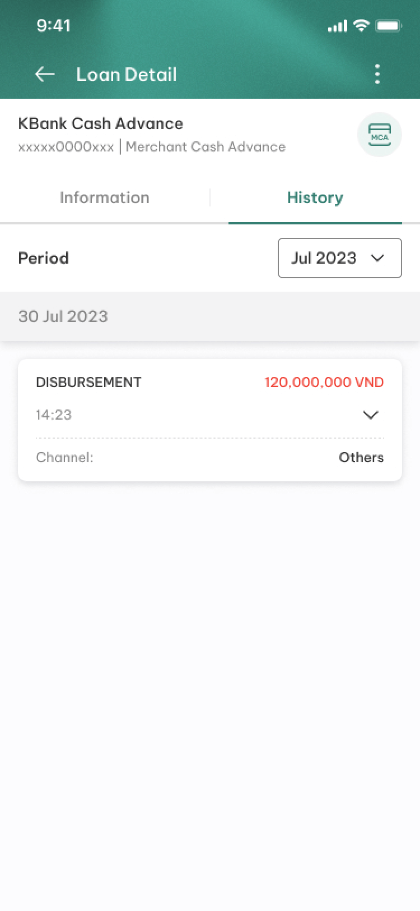Tap the back arrow icon

tap(45, 74)
